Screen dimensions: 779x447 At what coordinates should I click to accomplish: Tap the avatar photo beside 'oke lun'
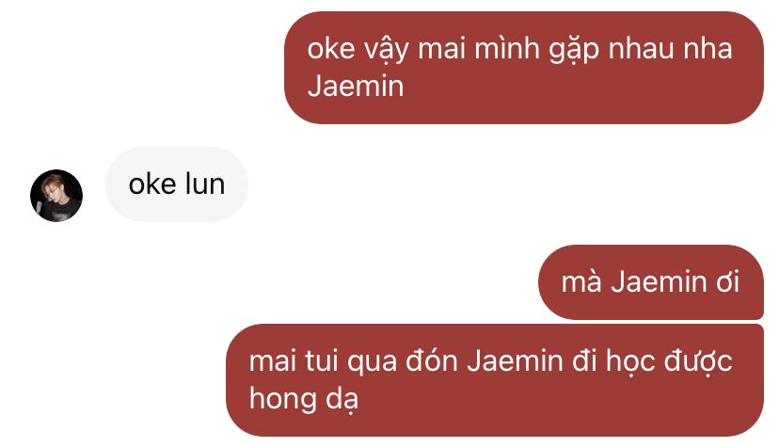tap(56, 195)
